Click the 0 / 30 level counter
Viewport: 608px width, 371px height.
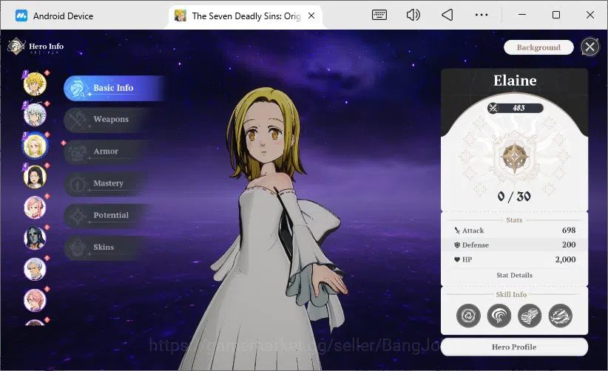[514, 197]
